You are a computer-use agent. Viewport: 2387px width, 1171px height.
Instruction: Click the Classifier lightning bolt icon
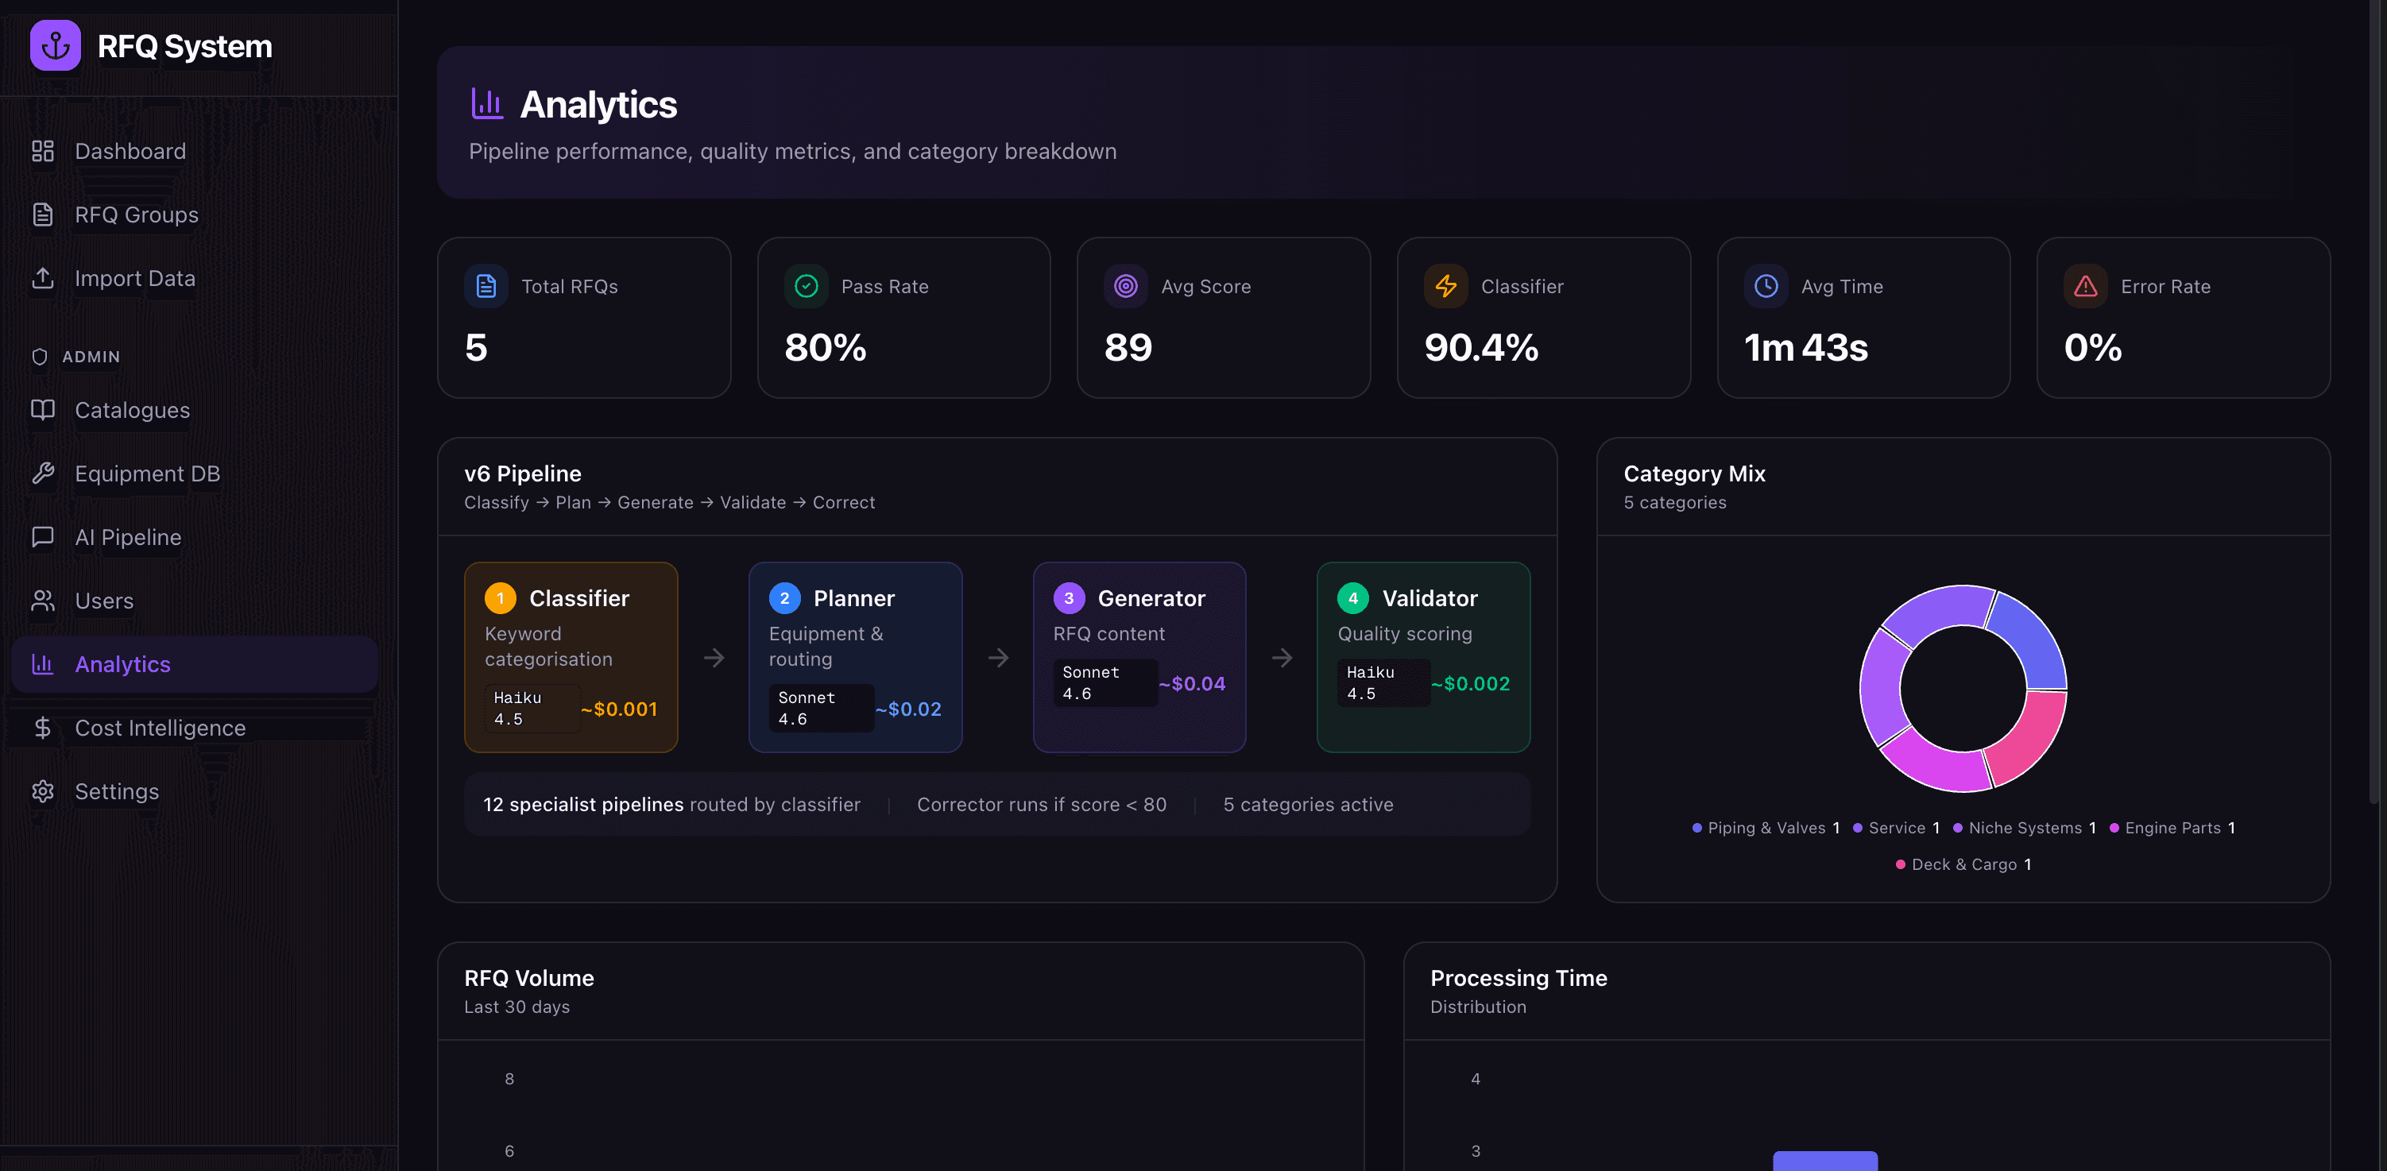[1445, 286]
